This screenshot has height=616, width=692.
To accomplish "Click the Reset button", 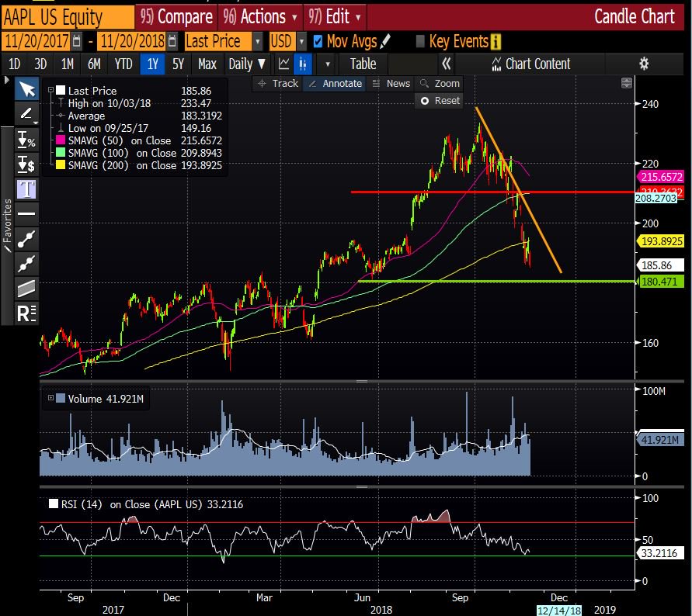I will [440, 101].
